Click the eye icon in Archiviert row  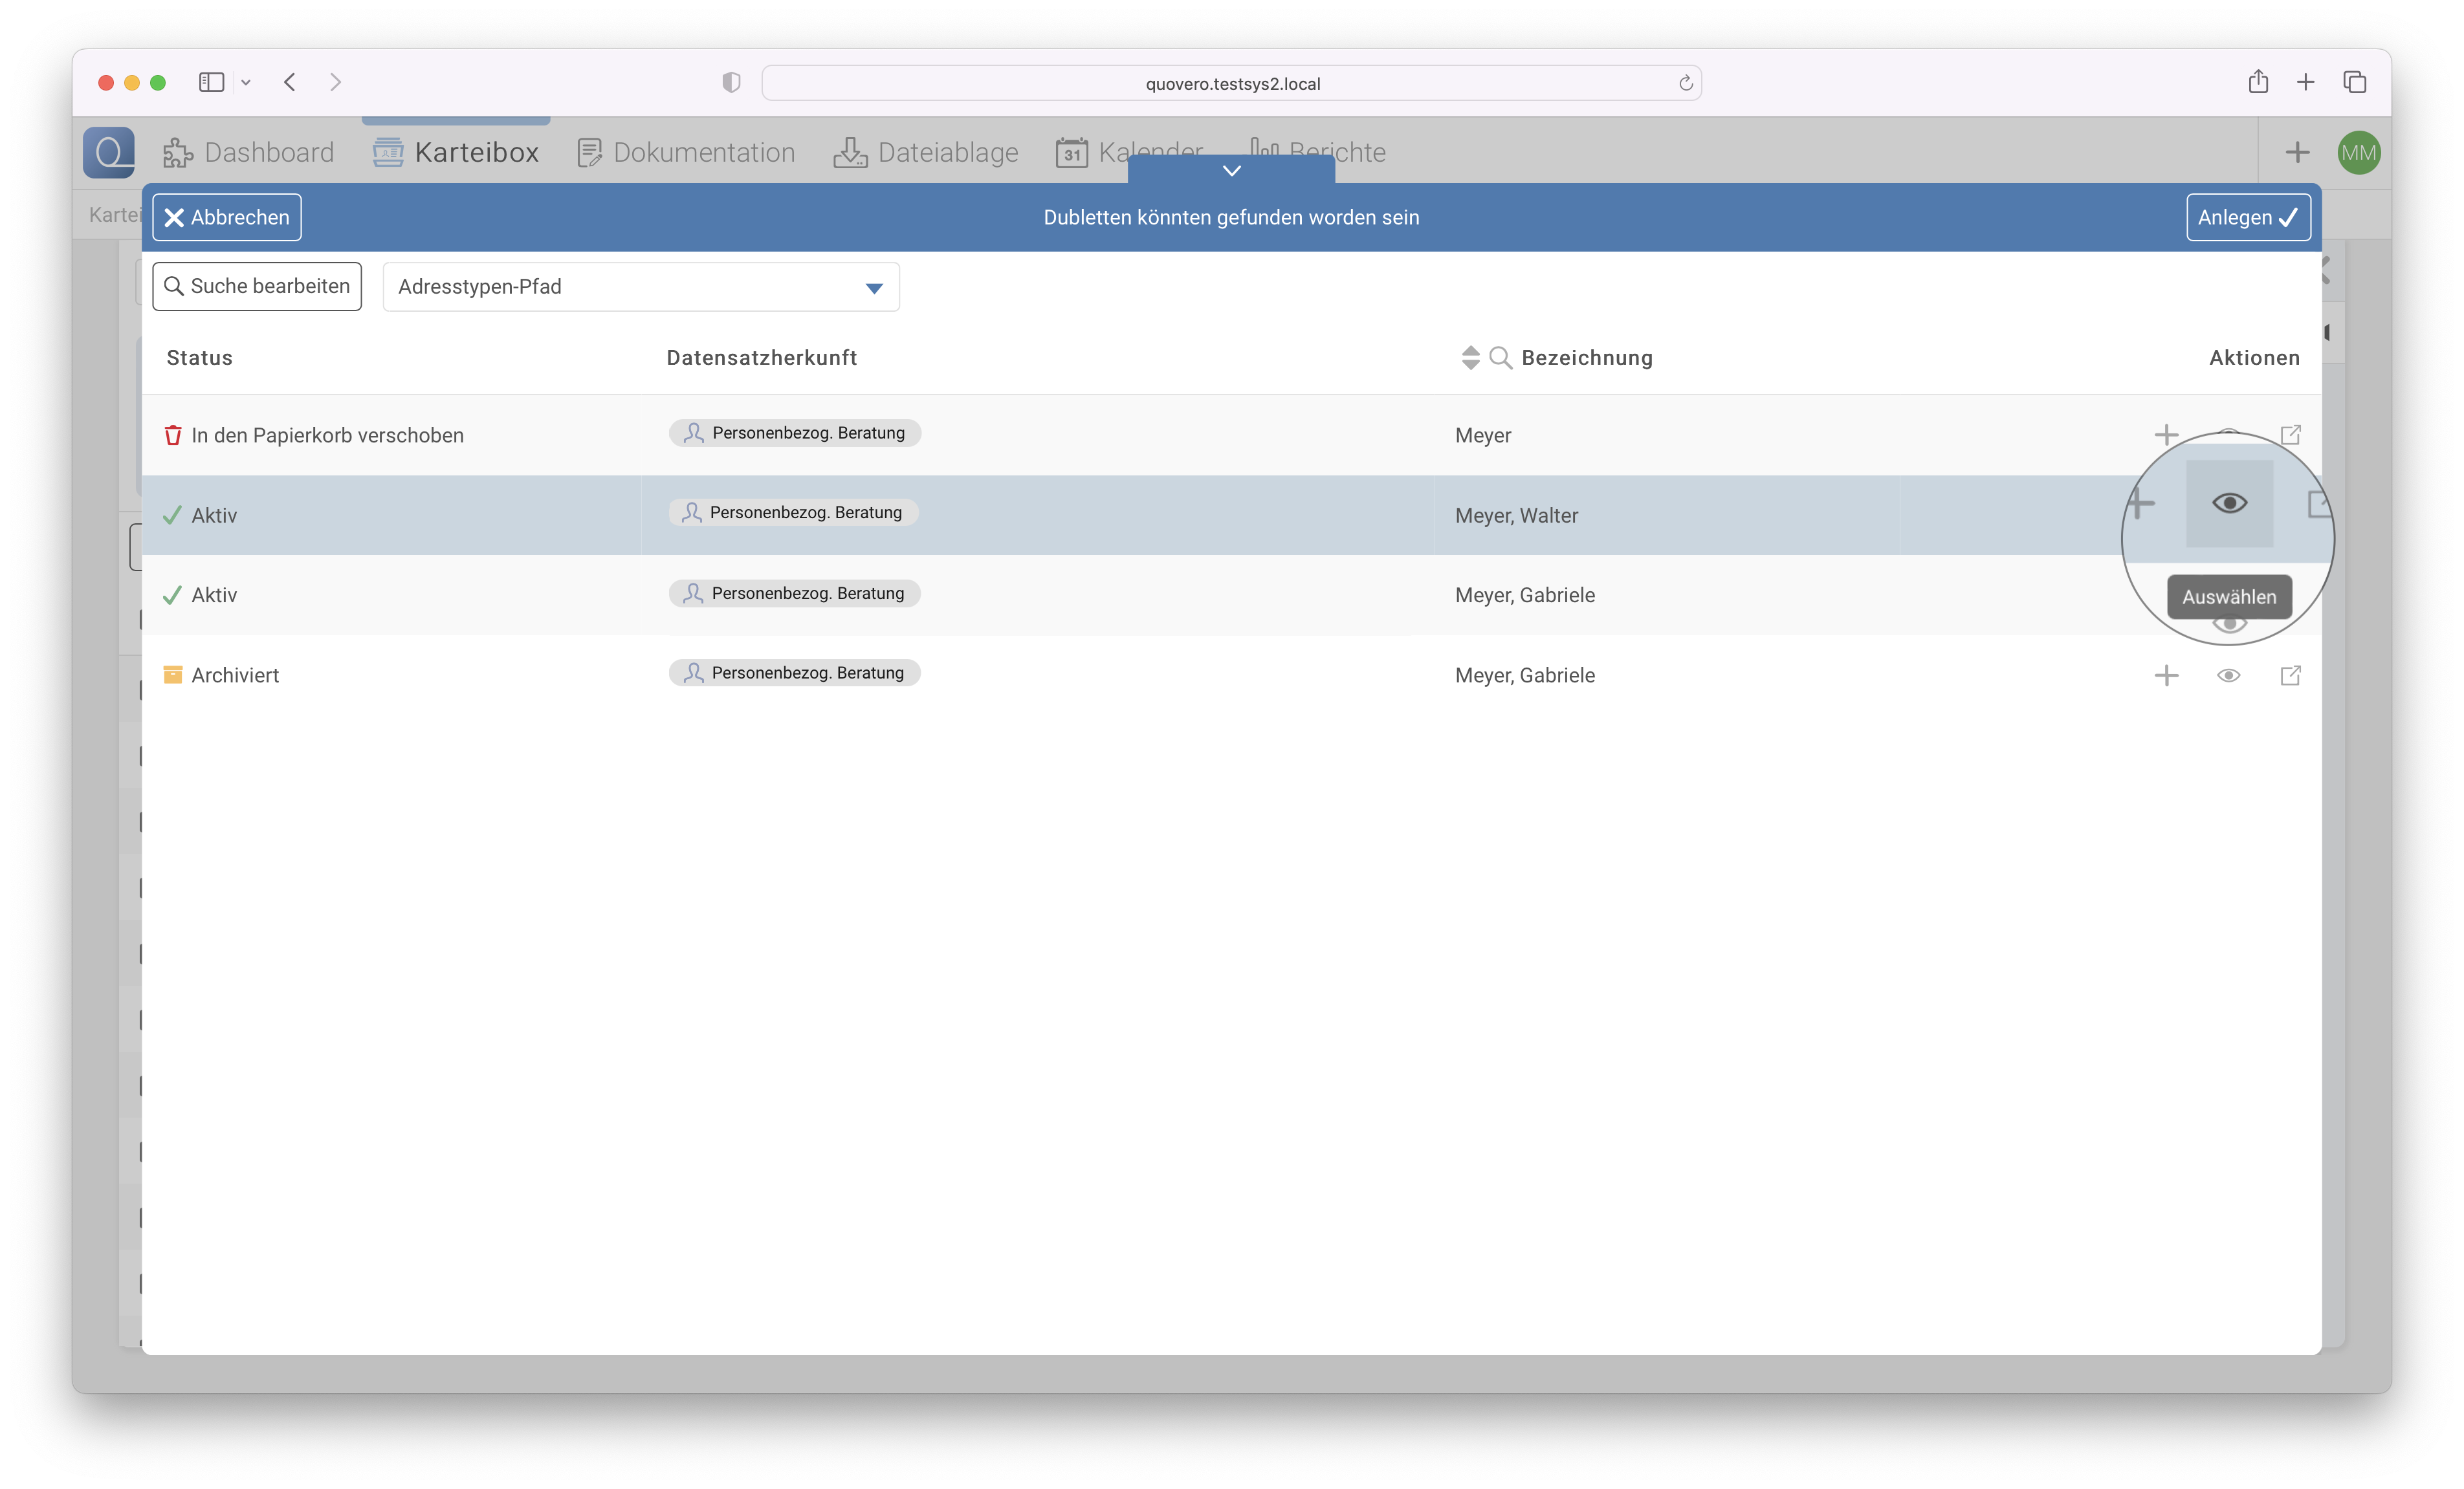coord(2228,675)
